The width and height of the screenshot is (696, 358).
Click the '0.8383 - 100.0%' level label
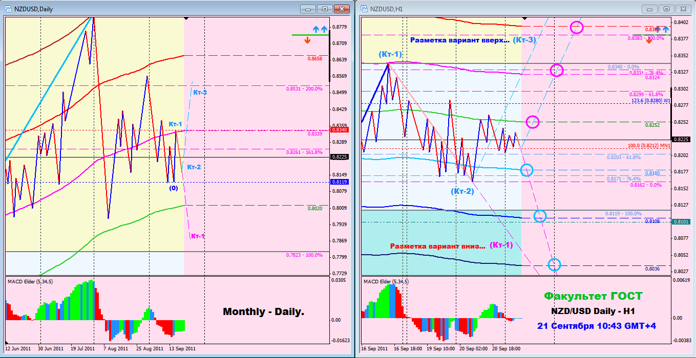[645, 38]
